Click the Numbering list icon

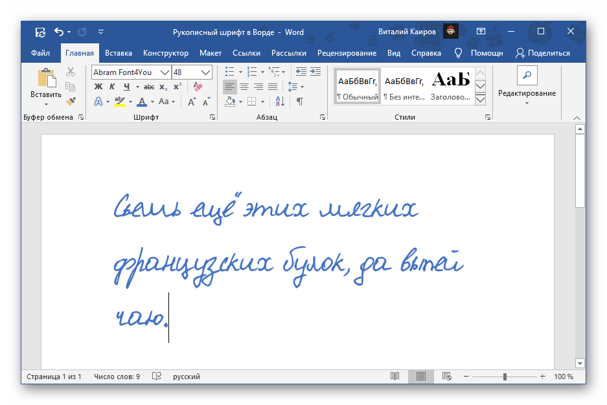click(x=252, y=72)
